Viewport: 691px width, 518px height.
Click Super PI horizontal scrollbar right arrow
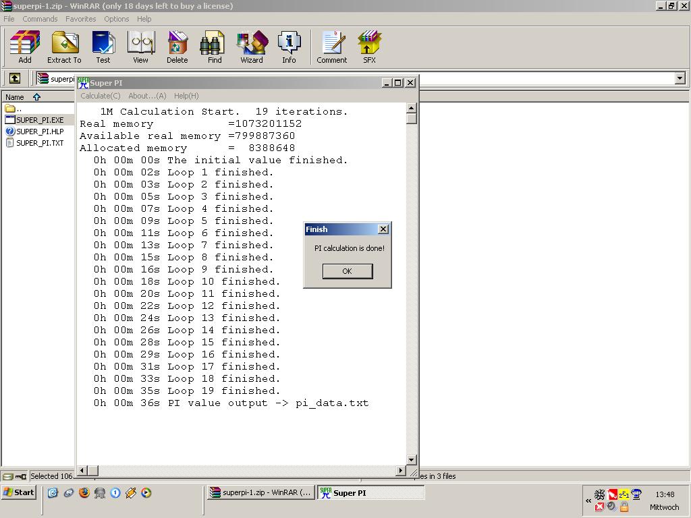[400, 470]
